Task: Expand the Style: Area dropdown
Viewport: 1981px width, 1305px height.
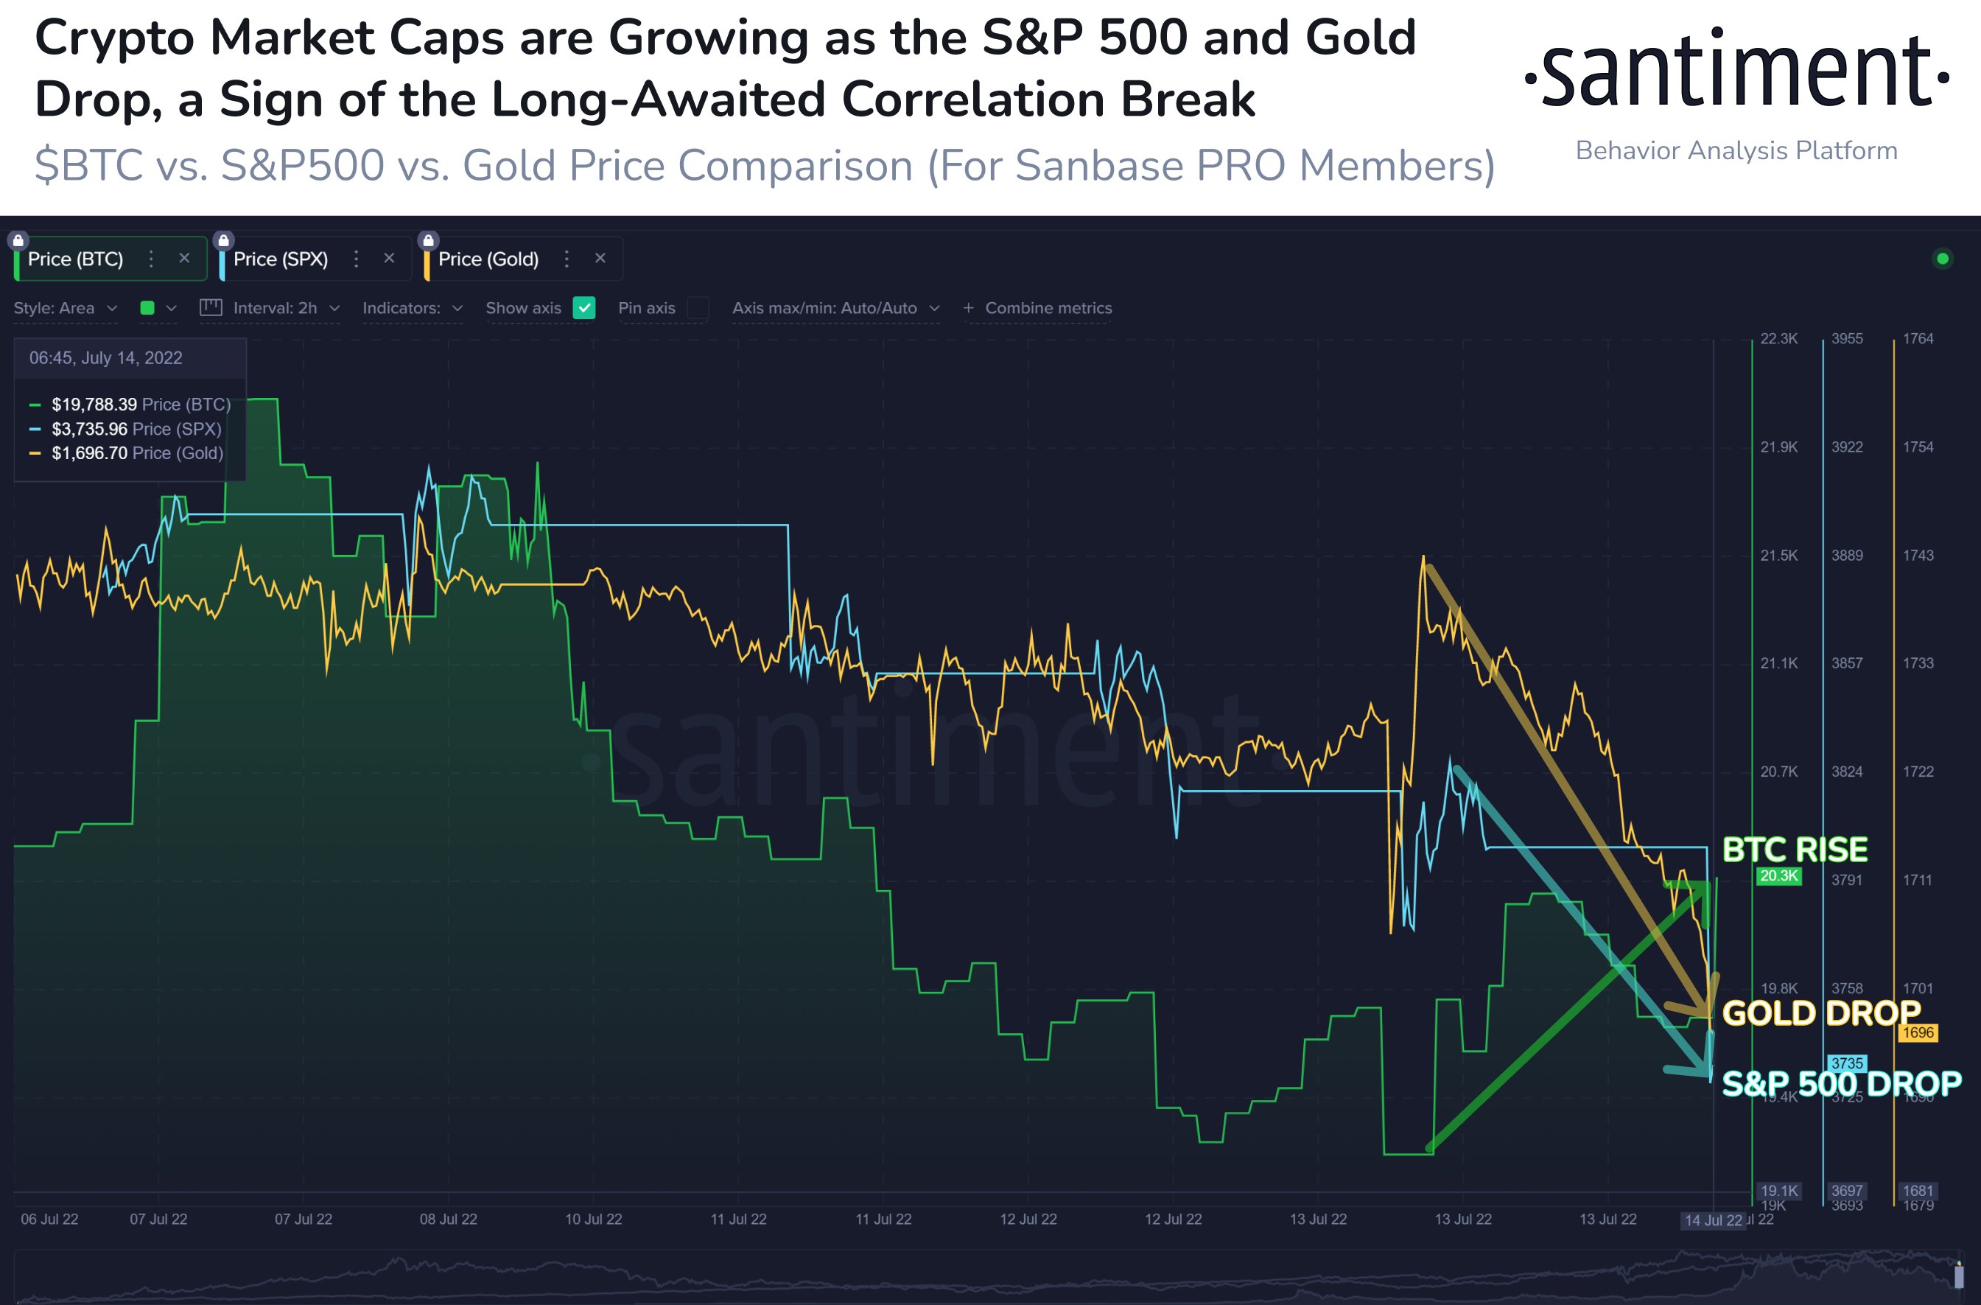Action: coord(66,308)
